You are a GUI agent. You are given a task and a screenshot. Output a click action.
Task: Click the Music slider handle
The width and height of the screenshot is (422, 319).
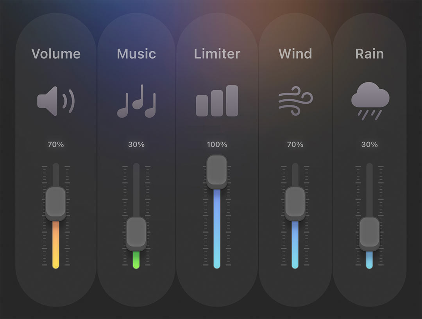tap(136, 233)
